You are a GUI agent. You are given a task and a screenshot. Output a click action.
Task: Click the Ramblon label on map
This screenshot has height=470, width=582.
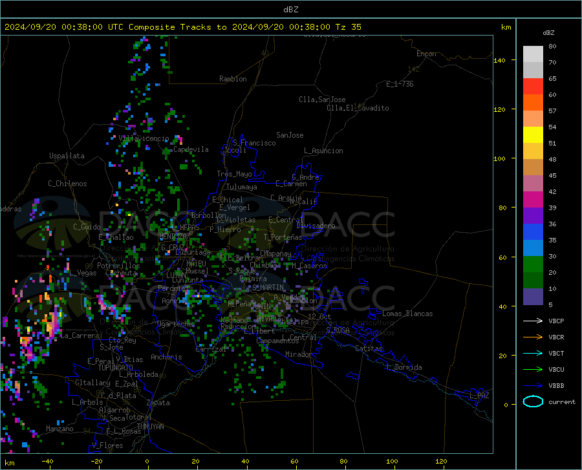(233, 79)
